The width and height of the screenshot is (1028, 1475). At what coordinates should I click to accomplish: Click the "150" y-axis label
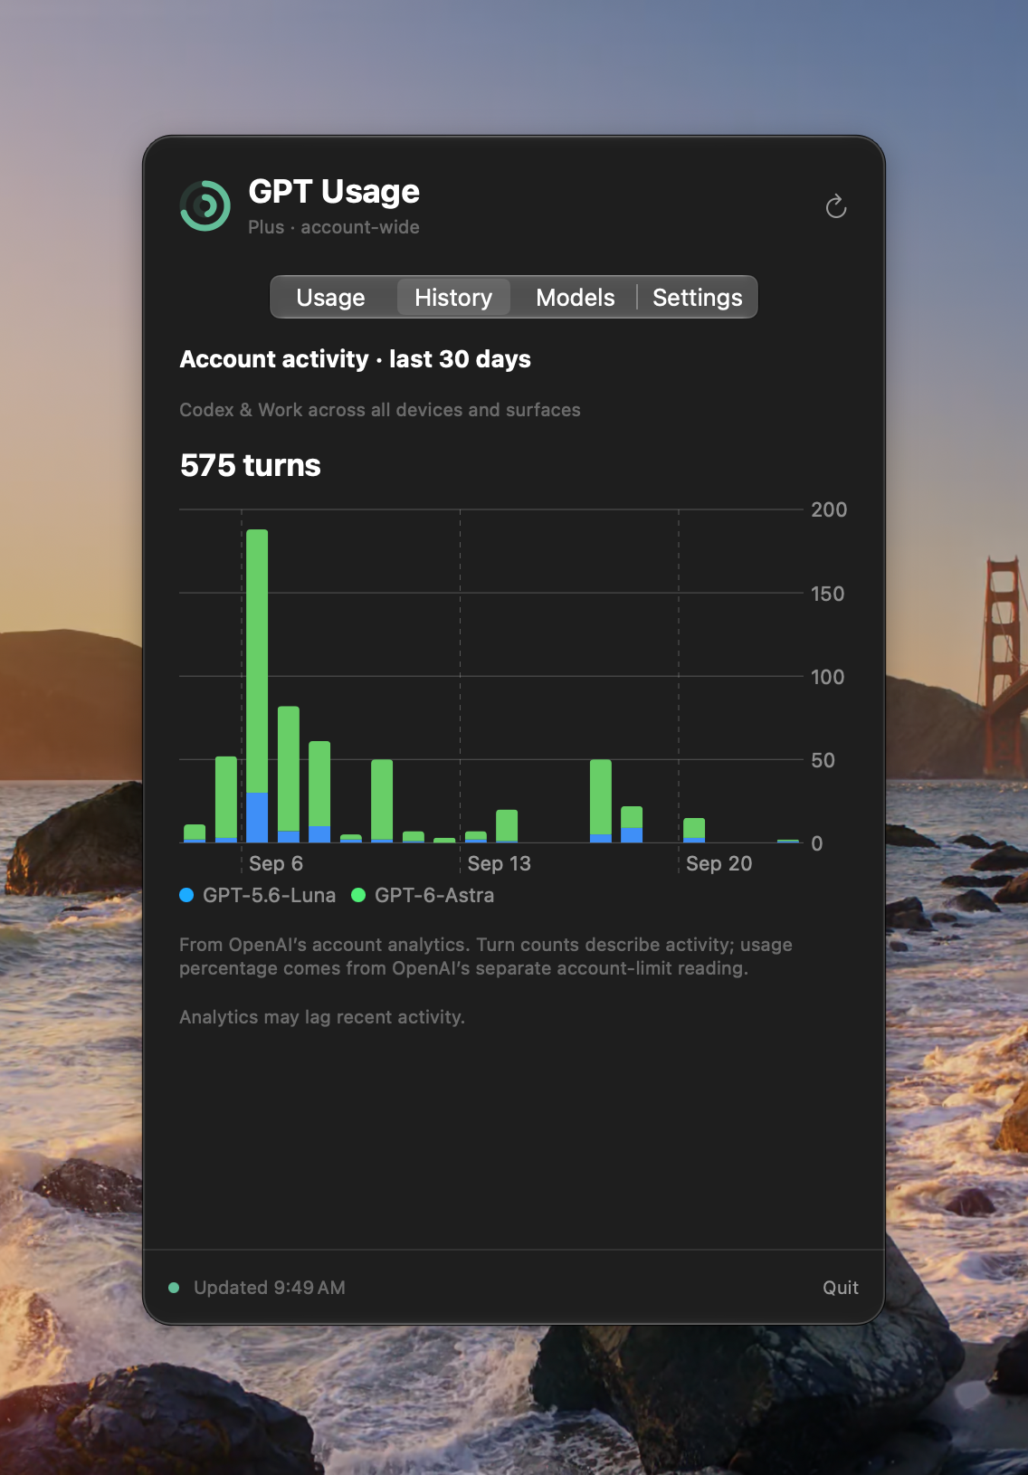pyautogui.click(x=828, y=594)
